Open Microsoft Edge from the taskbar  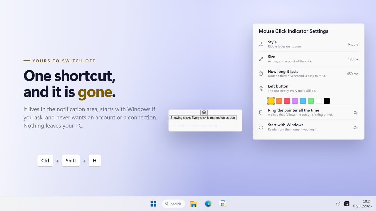pyautogui.click(x=208, y=204)
